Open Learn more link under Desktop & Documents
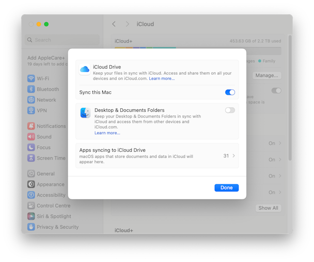This screenshot has height=262, width=314. [x=107, y=133]
